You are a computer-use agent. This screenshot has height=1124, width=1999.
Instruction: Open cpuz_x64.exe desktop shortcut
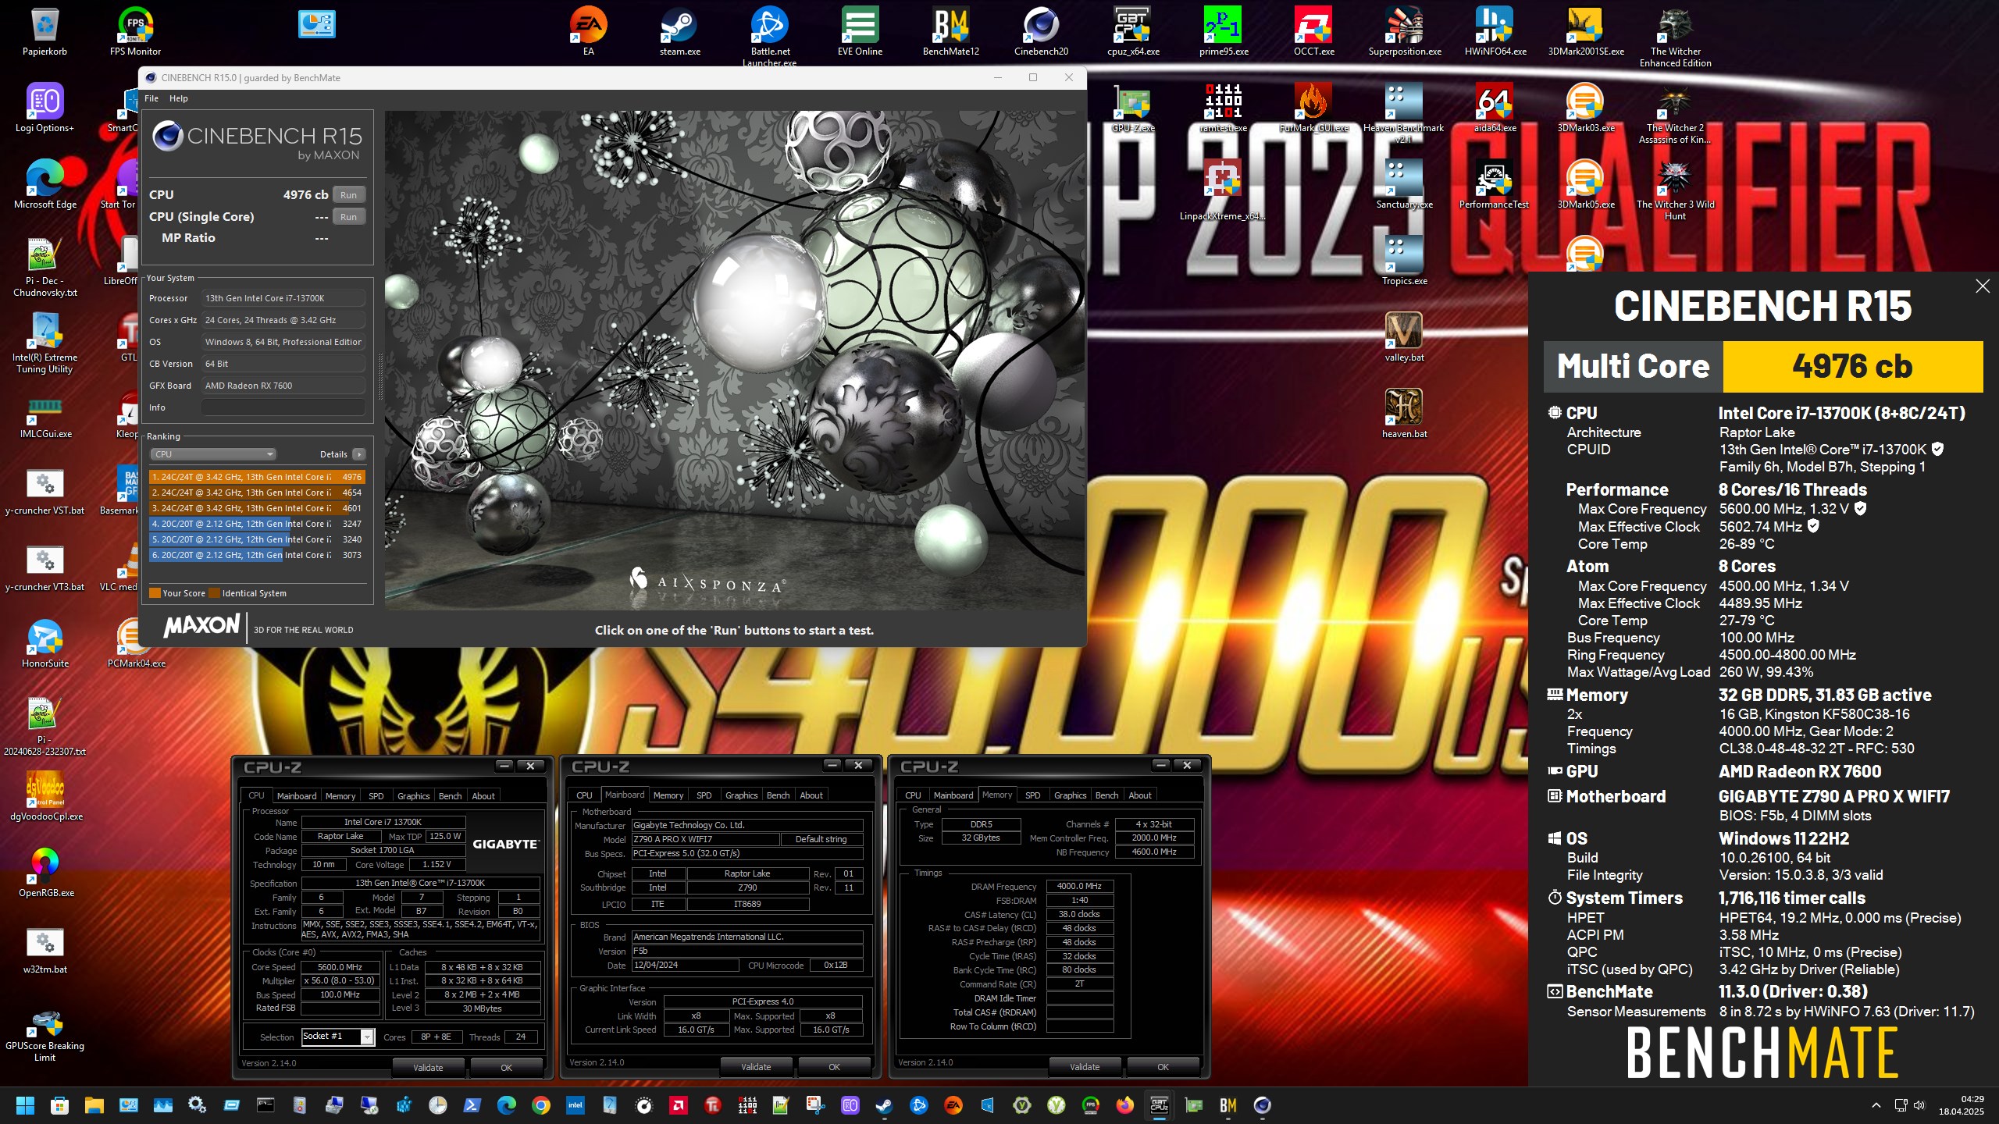tap(1133, 31)
